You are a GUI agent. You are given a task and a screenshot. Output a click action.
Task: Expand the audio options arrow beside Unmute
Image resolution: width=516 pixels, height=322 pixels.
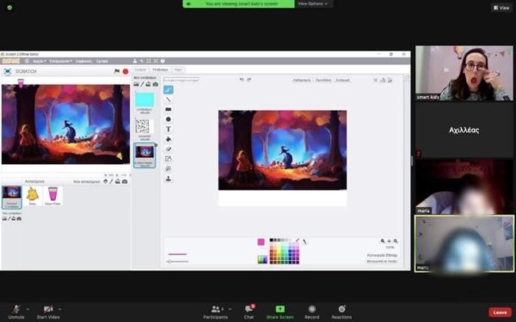(x=28, y=309)
